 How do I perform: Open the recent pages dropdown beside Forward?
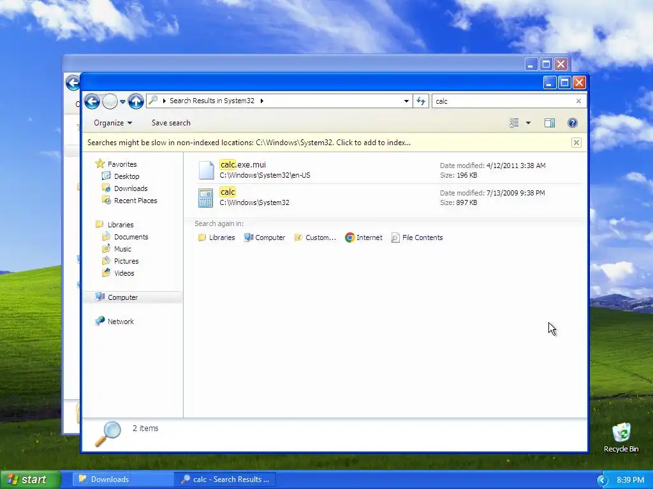[x=122, y=101]
